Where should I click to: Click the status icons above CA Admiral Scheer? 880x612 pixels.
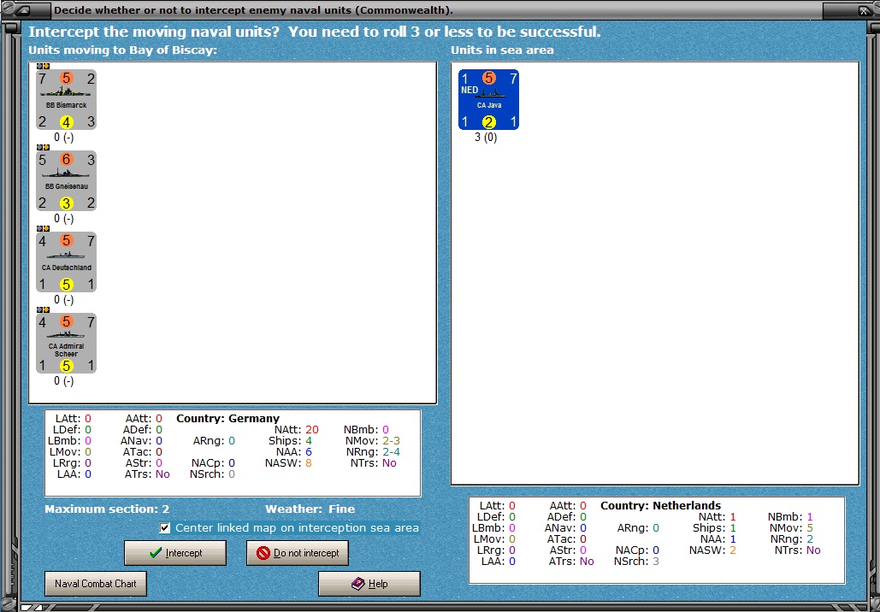pyautogui.click(x=44, y=309)
